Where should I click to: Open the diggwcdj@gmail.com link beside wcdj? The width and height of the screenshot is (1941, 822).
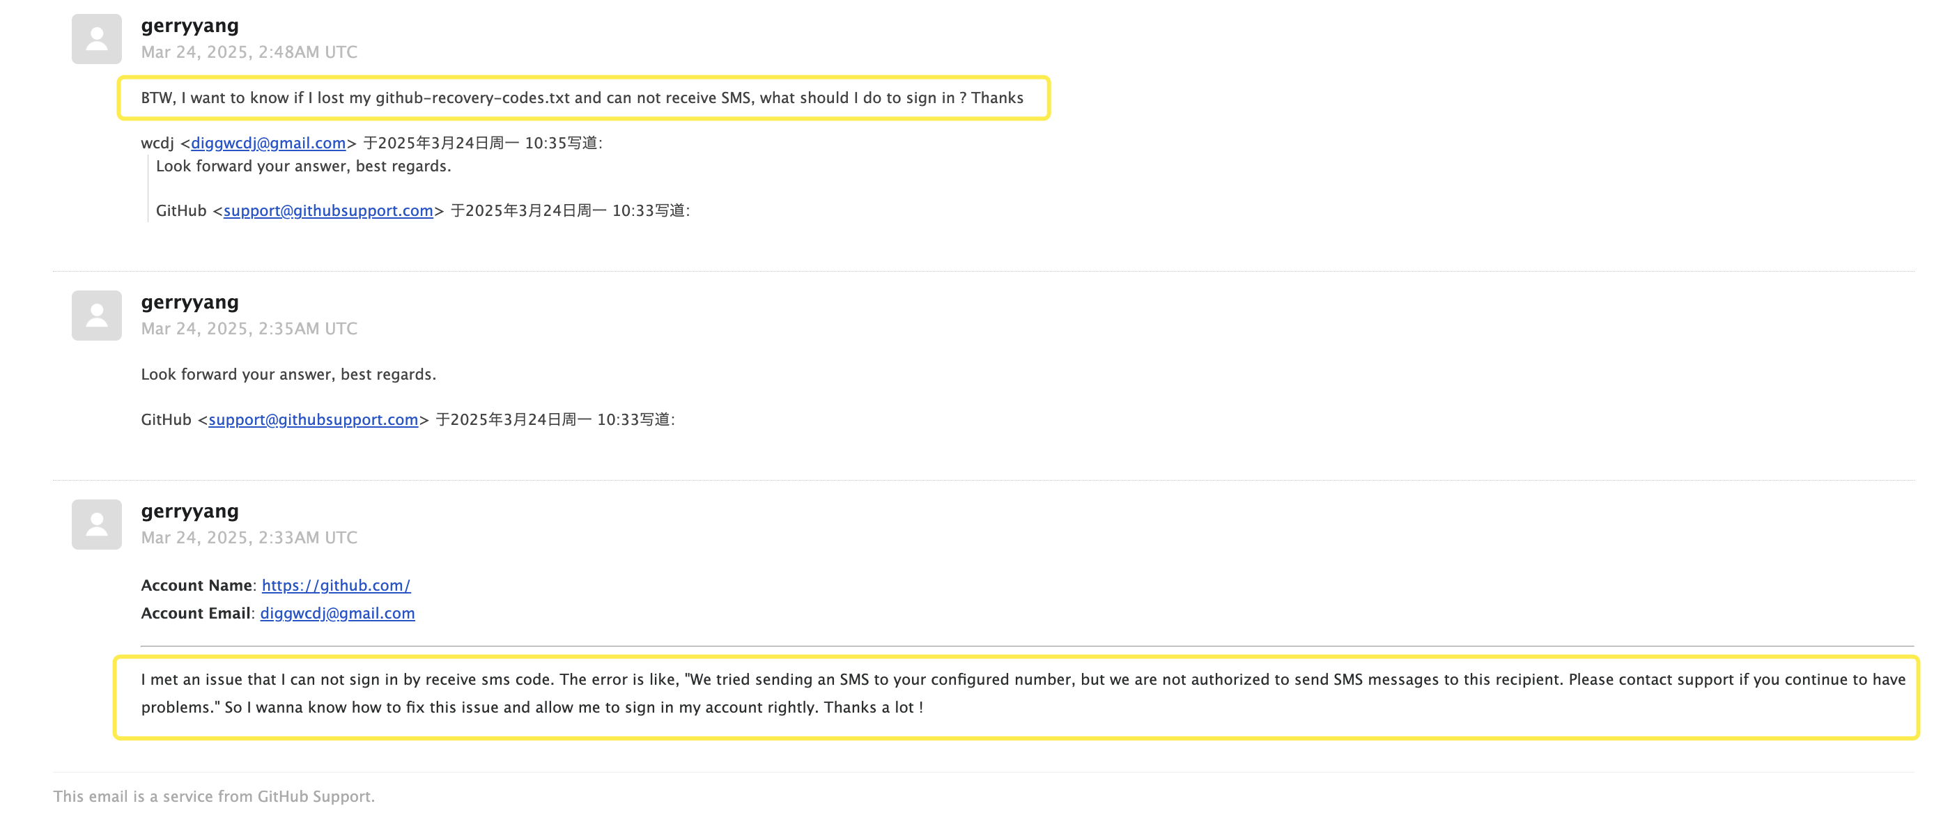click(268, 143)
